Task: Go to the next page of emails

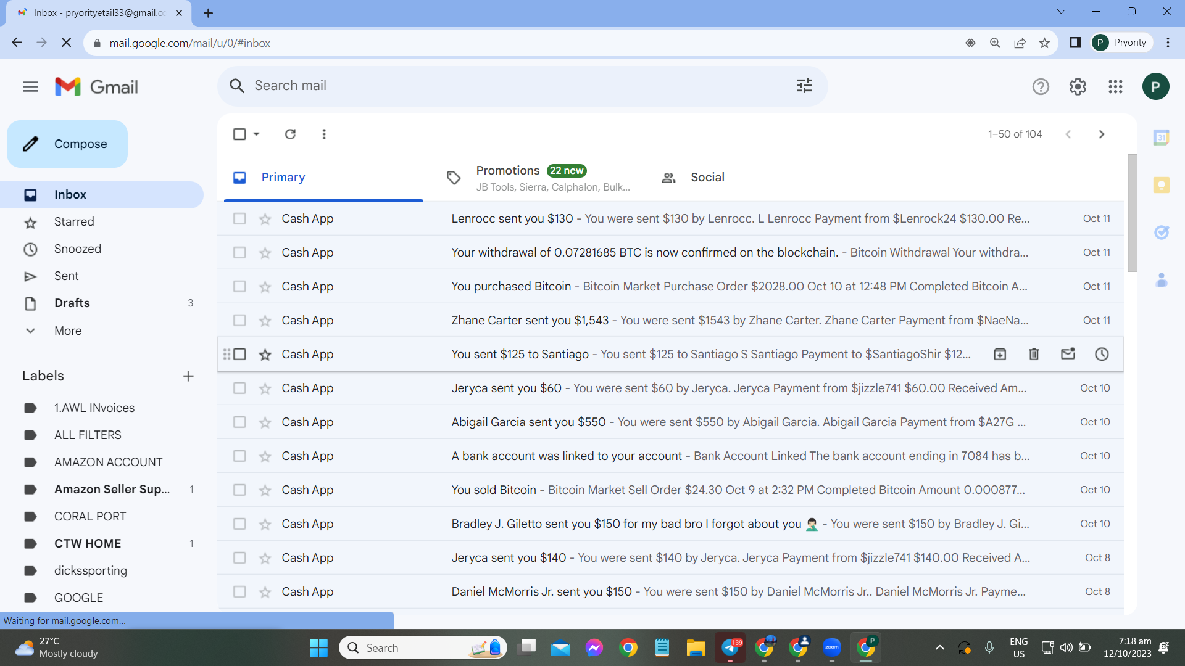Action: pos(1102,134)
